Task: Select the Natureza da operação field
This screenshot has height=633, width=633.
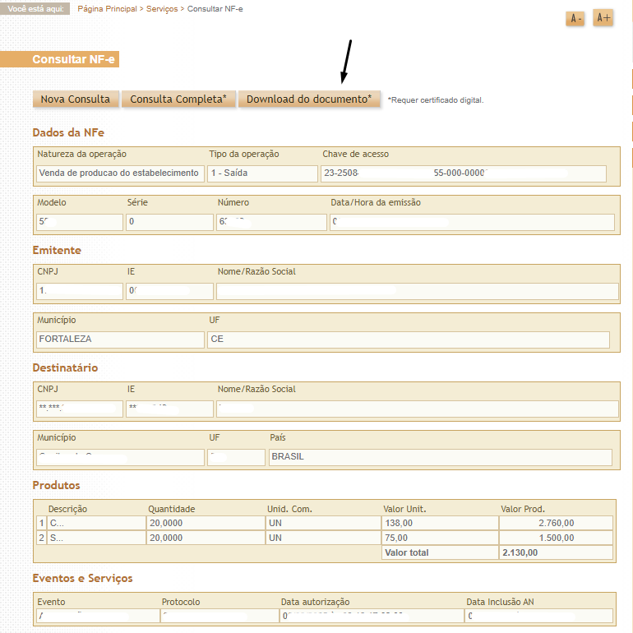Action: pos(120,173)
